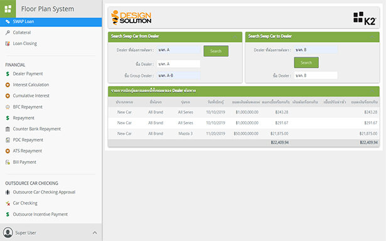
Task: Collapse the Search Swap Car to Dealer panel
Action: (x=372, y=36)
